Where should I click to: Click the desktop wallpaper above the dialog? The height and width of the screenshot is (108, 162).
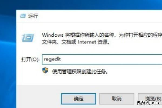83,5
